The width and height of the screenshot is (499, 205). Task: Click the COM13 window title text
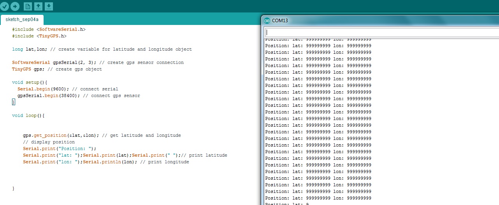[x=280, y=20]
